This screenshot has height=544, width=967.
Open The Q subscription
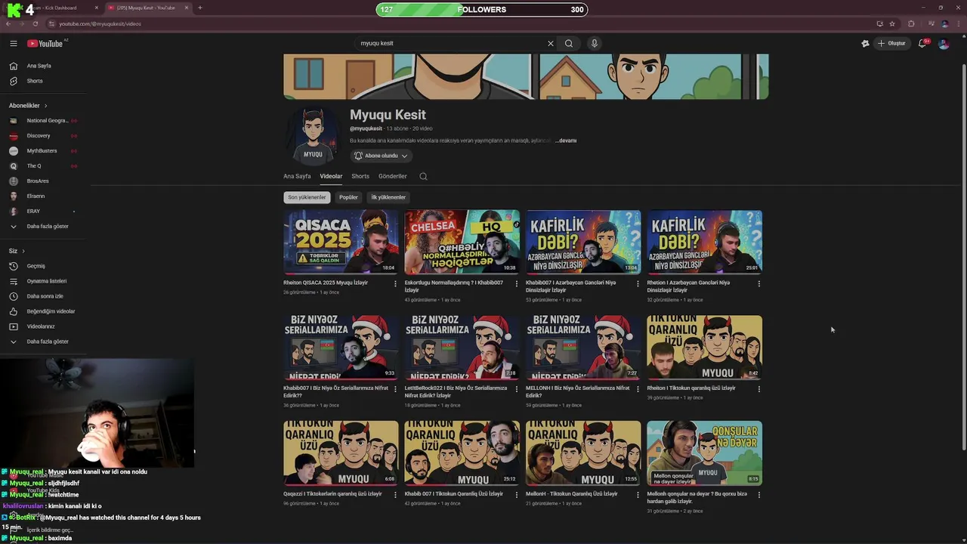pos(34,165)
